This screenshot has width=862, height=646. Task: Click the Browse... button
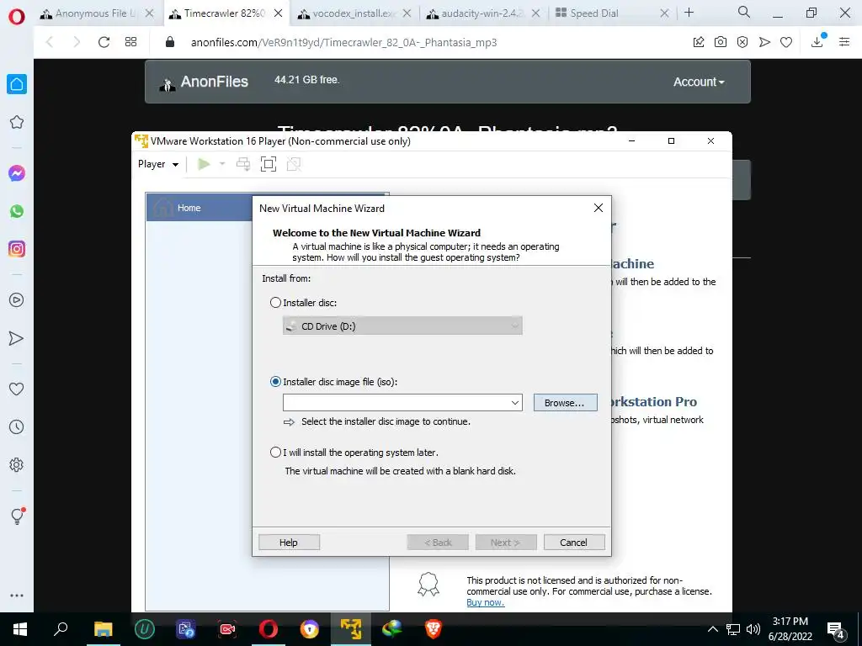pos(565,403)
